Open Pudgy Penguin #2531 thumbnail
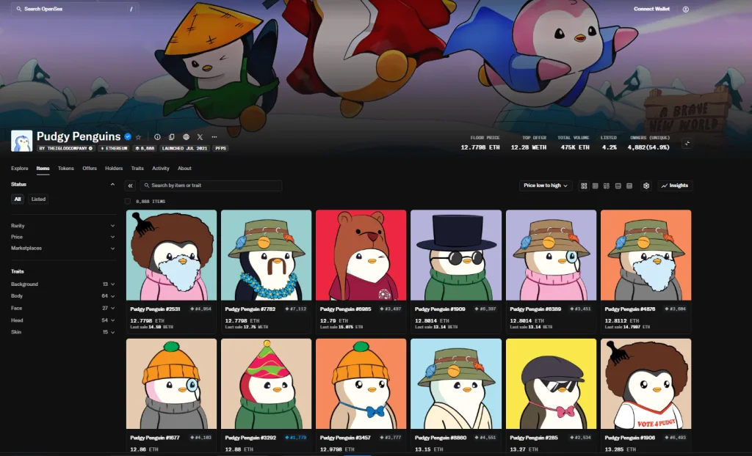The image size is (752, 456). tap(171, 255)
